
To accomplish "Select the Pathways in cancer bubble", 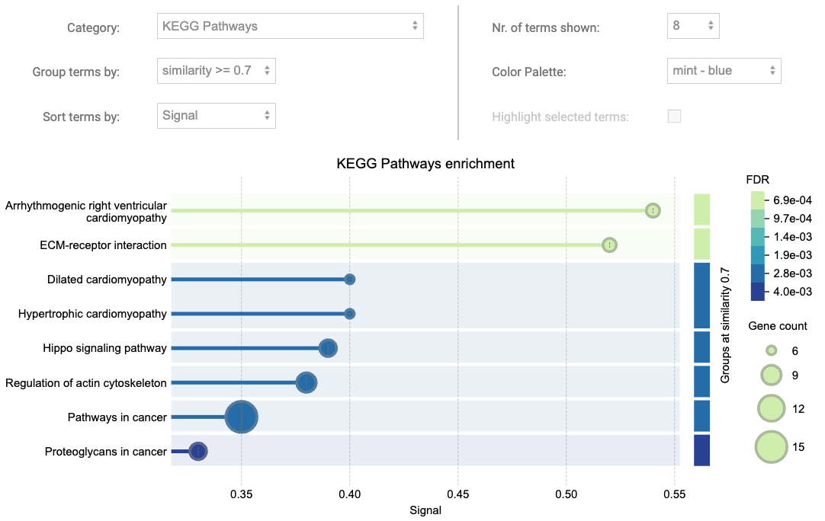I will (241, 417).
